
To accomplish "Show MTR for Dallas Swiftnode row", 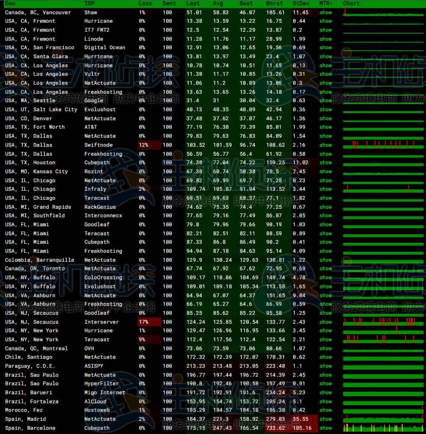I will (326, 145).
